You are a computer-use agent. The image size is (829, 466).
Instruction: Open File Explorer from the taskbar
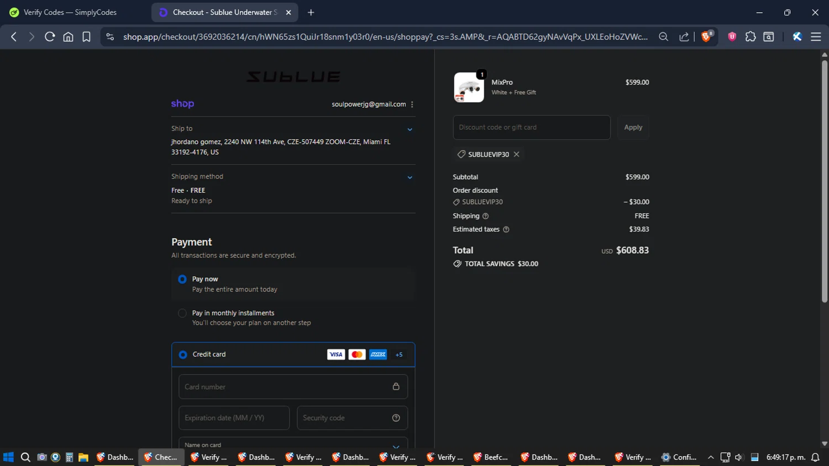tap(83, 457)
